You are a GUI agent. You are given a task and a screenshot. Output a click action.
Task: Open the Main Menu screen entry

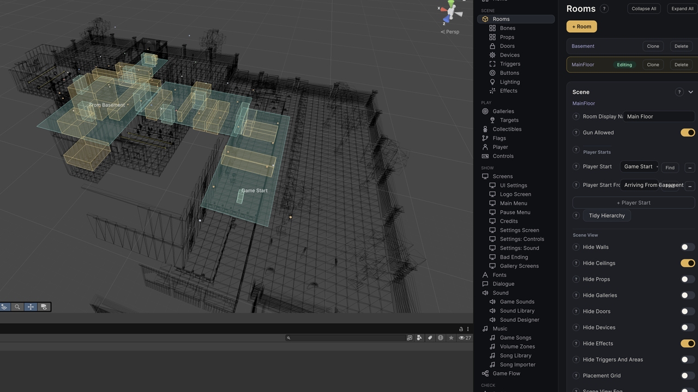pos(513,203)
